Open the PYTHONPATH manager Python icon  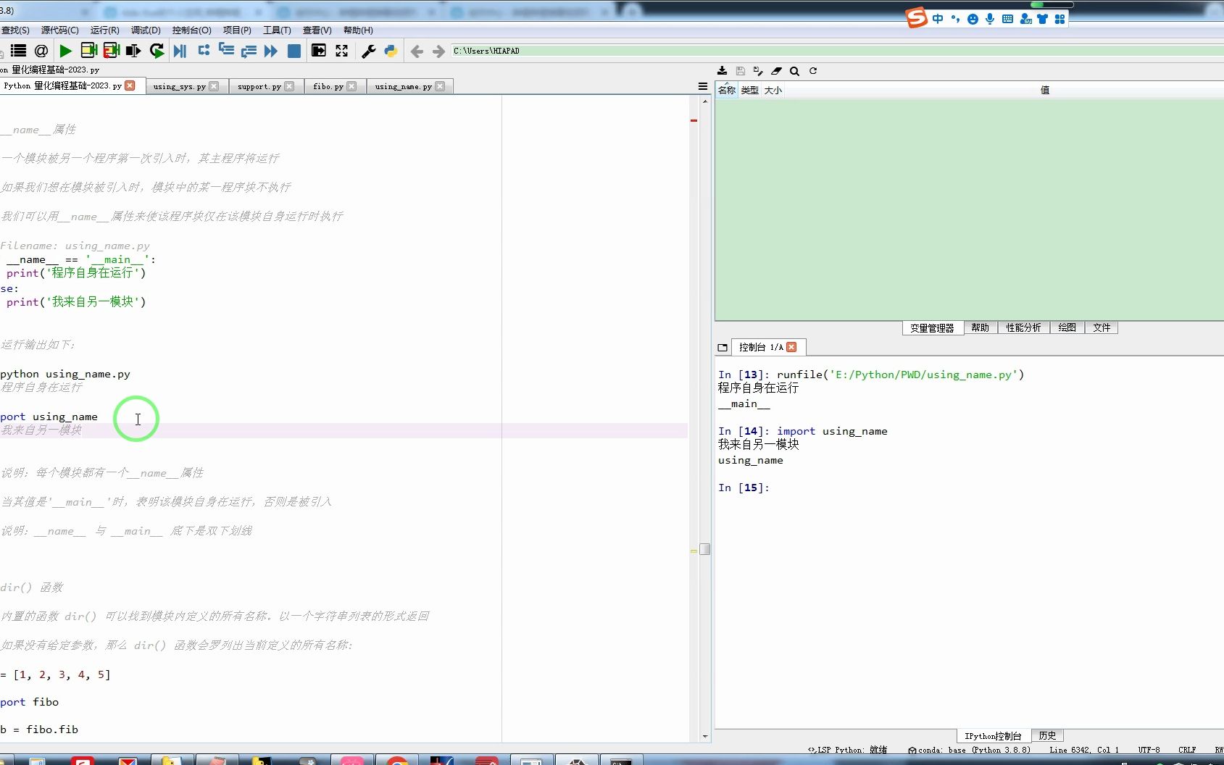point(391,51)
